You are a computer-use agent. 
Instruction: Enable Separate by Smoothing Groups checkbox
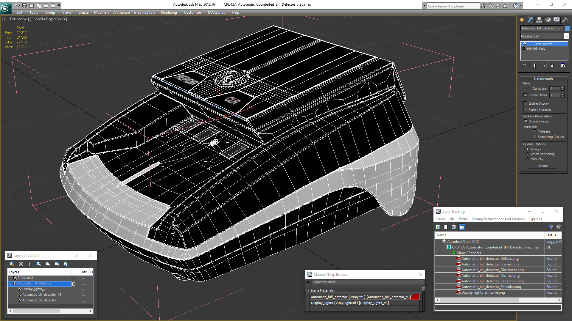[x=535, y=137]
